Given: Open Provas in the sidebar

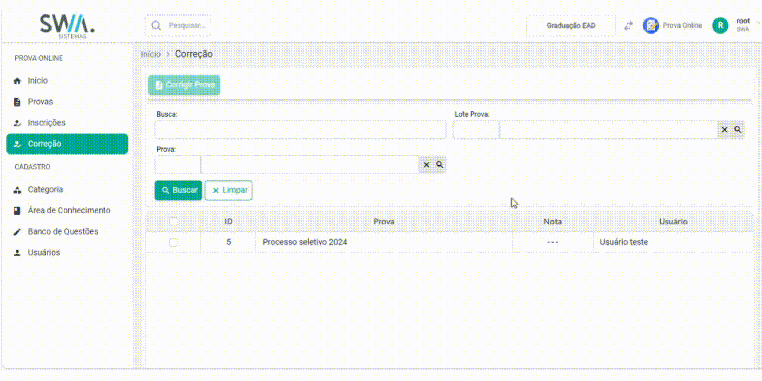Looking at the screenshot, I should 40,102.
